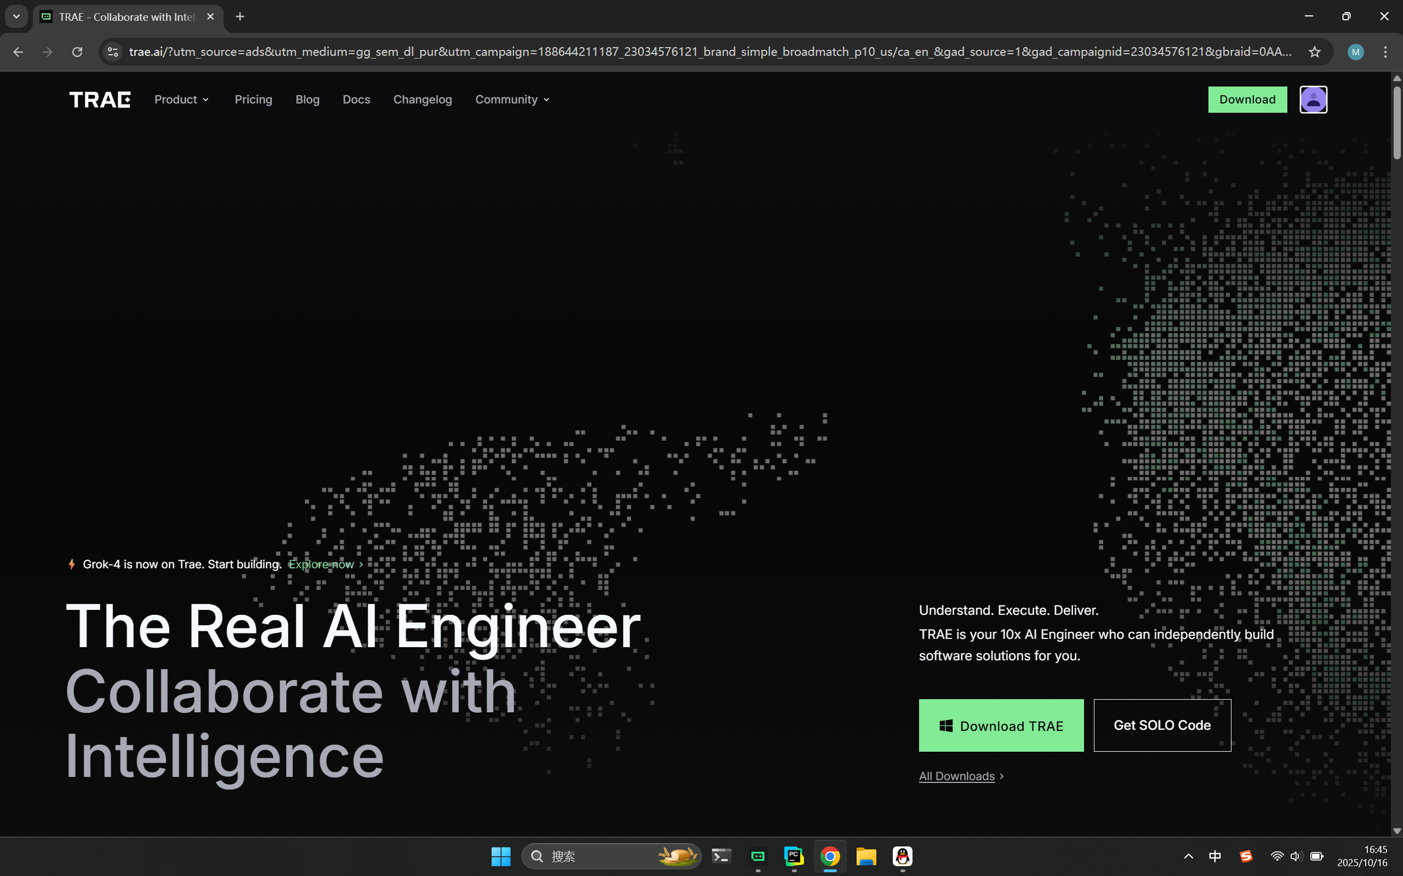Open a new browser tab
The image size is (1403, 876).
[x=240, y=17]
